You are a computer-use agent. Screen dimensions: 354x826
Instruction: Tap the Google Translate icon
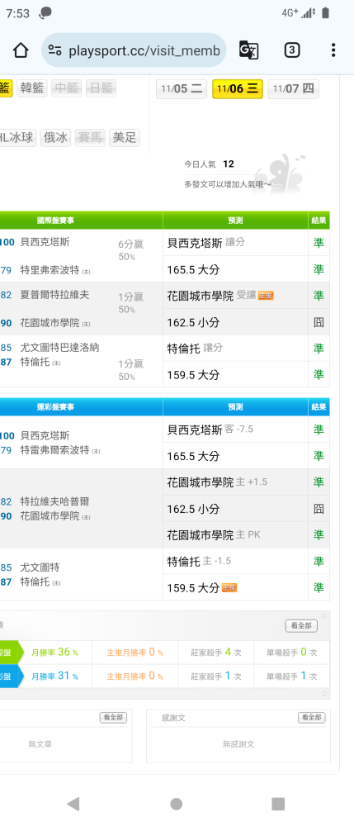tap(249, 50)
